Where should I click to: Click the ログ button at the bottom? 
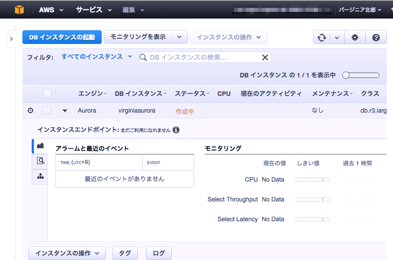[x=158, y=253]
